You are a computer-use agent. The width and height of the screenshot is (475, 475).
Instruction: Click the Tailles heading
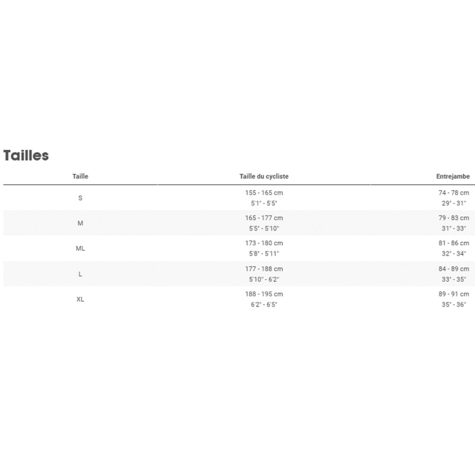pyautogui.click(x=26, y=156)
